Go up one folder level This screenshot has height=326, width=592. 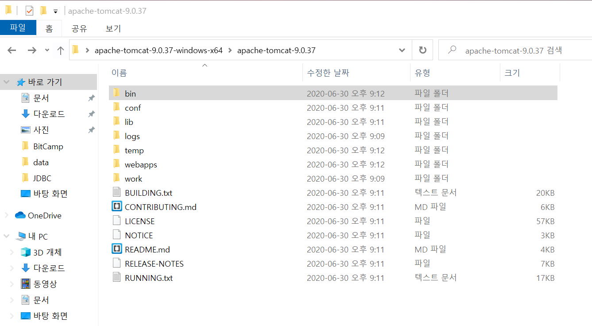pos(61,50)
